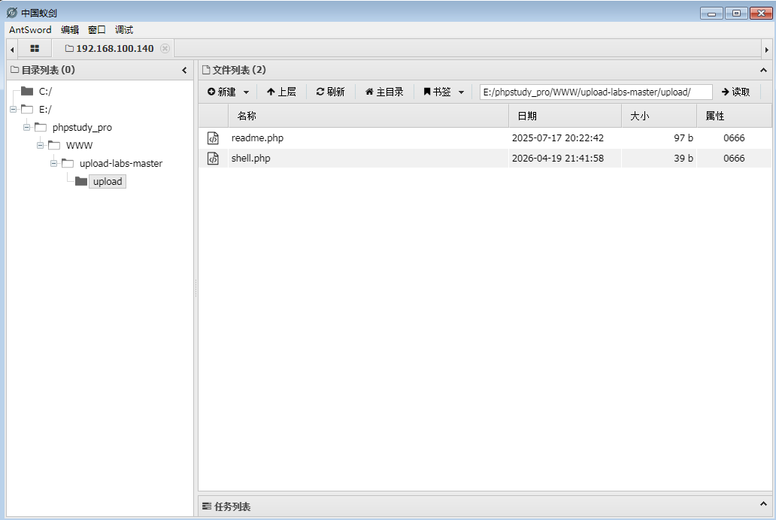Click the file path input field
Viewport: 776px width, 520px height.
pyautogui.click(x=596, y=92)
